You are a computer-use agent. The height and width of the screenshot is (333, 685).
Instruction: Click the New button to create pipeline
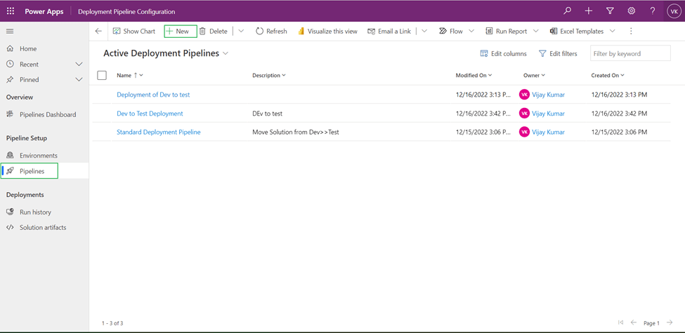[x=180, y=32]
